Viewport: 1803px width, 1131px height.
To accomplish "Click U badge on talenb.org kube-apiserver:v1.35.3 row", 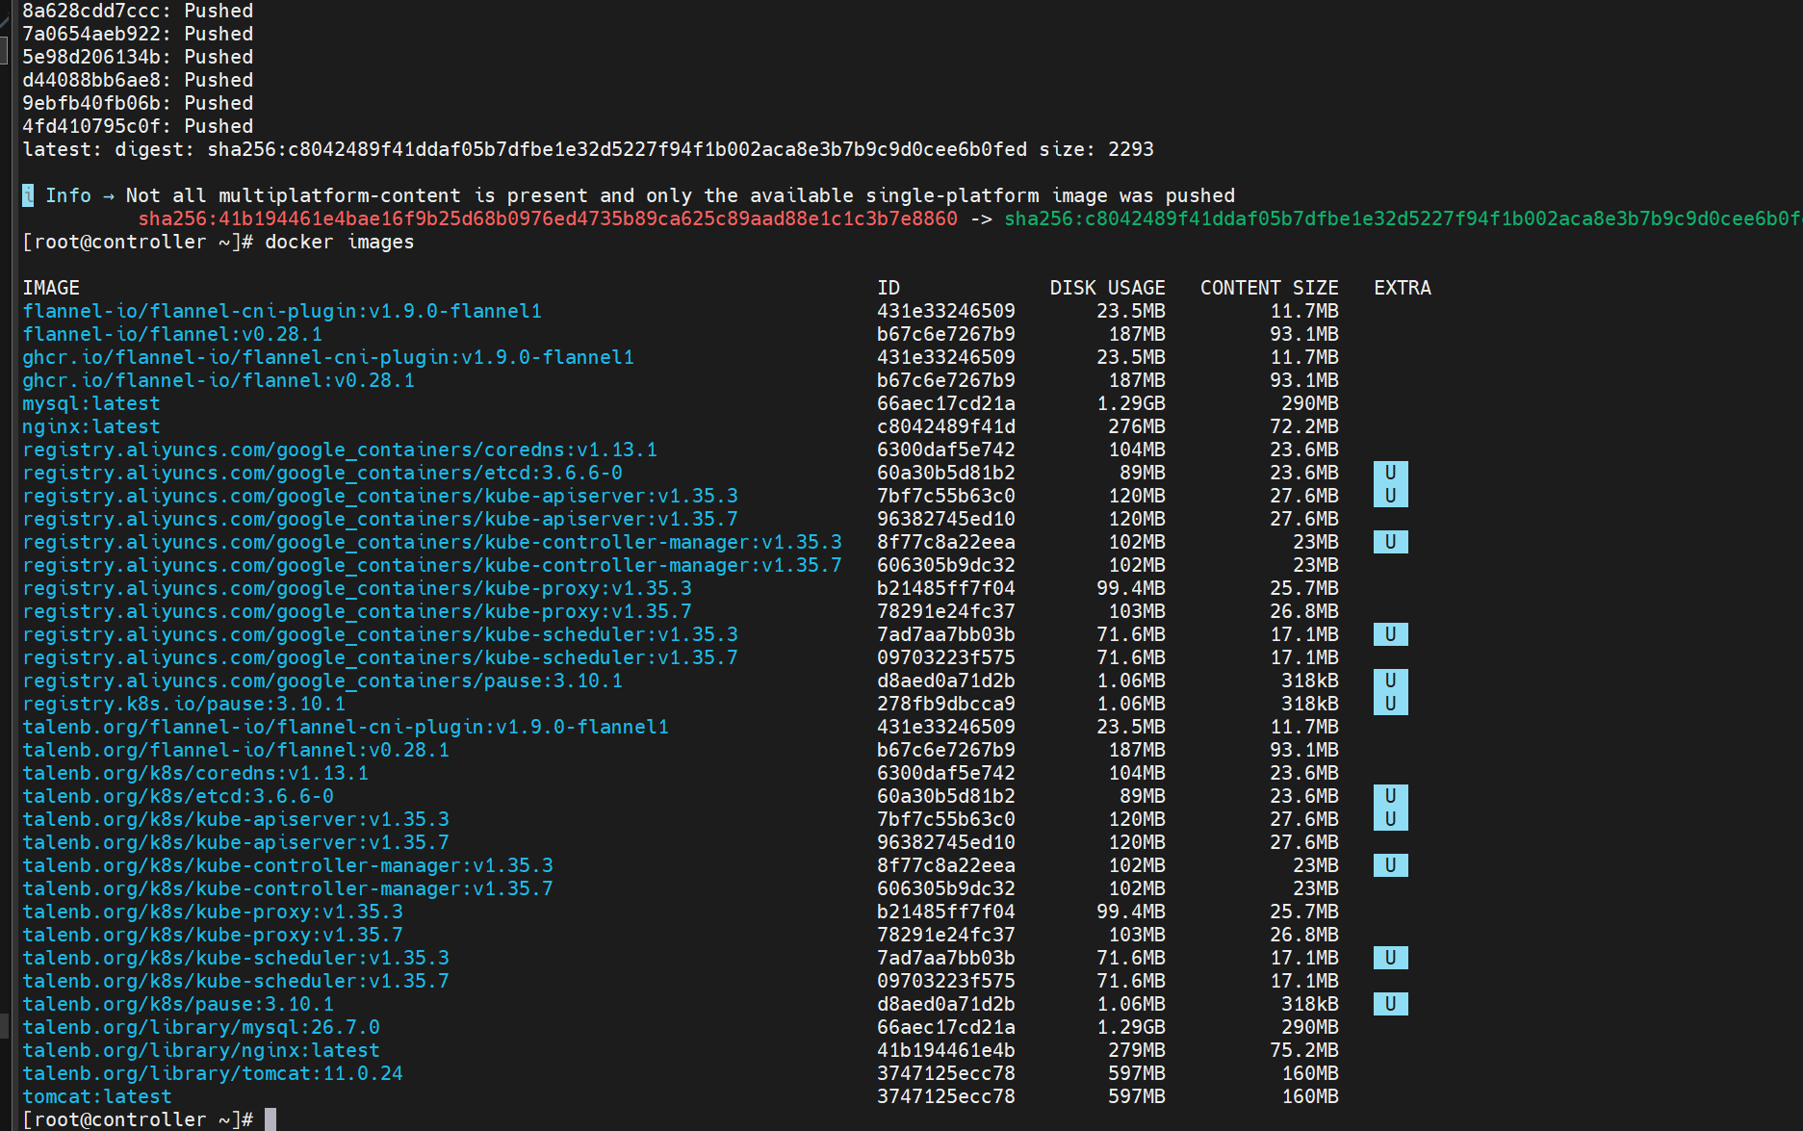I will (1390, 819).
